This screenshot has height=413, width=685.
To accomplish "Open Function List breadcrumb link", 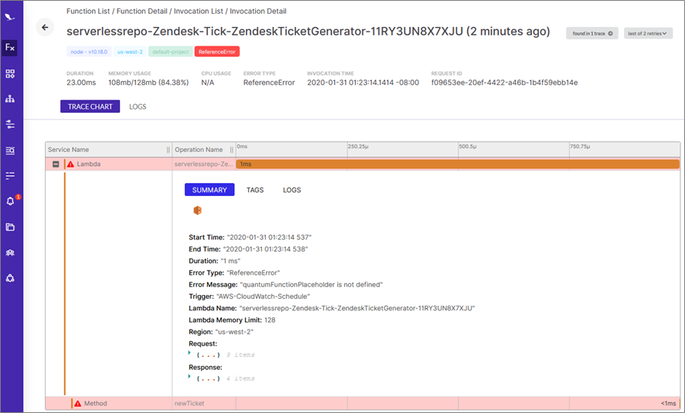I will (88, 12).
